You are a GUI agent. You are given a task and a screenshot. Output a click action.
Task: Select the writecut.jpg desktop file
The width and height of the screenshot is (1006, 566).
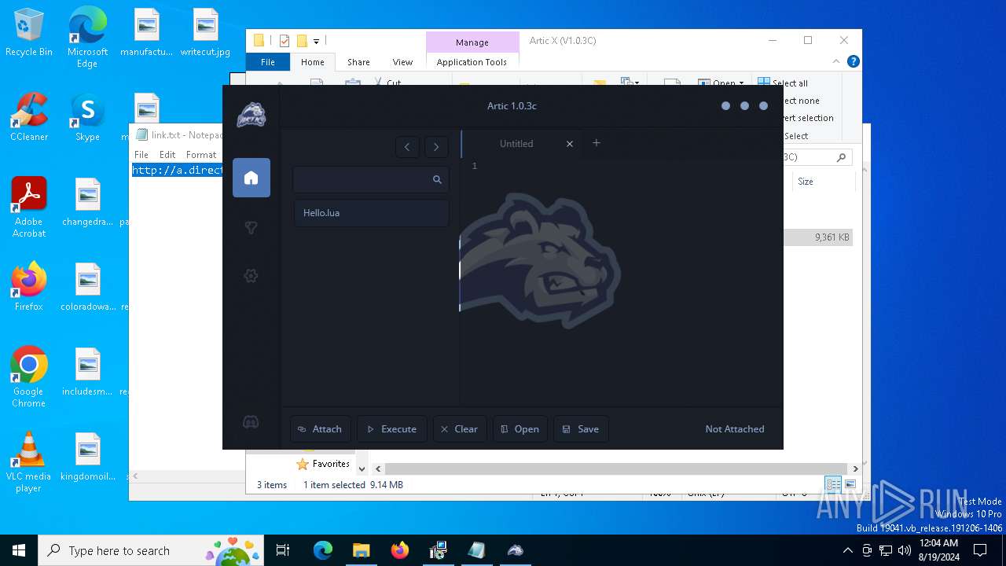point(205,33)
